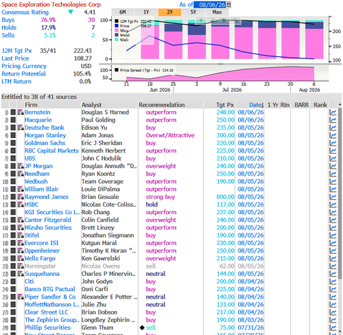Open the report document icon beside Deutsche Bank

point(21,128)
